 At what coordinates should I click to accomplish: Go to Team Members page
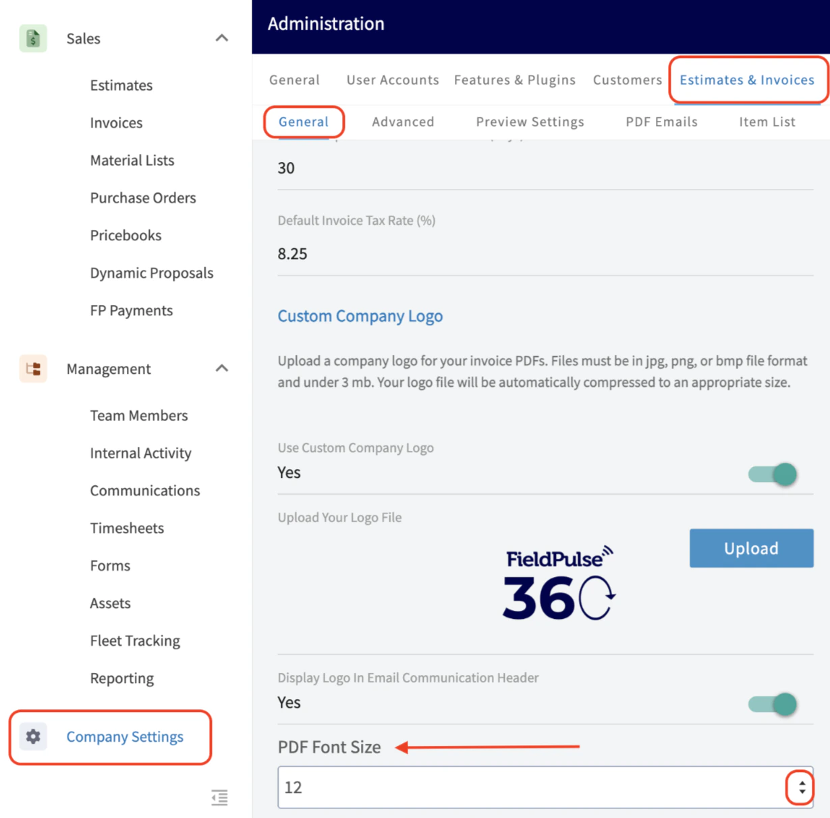[x=139, y=415]
